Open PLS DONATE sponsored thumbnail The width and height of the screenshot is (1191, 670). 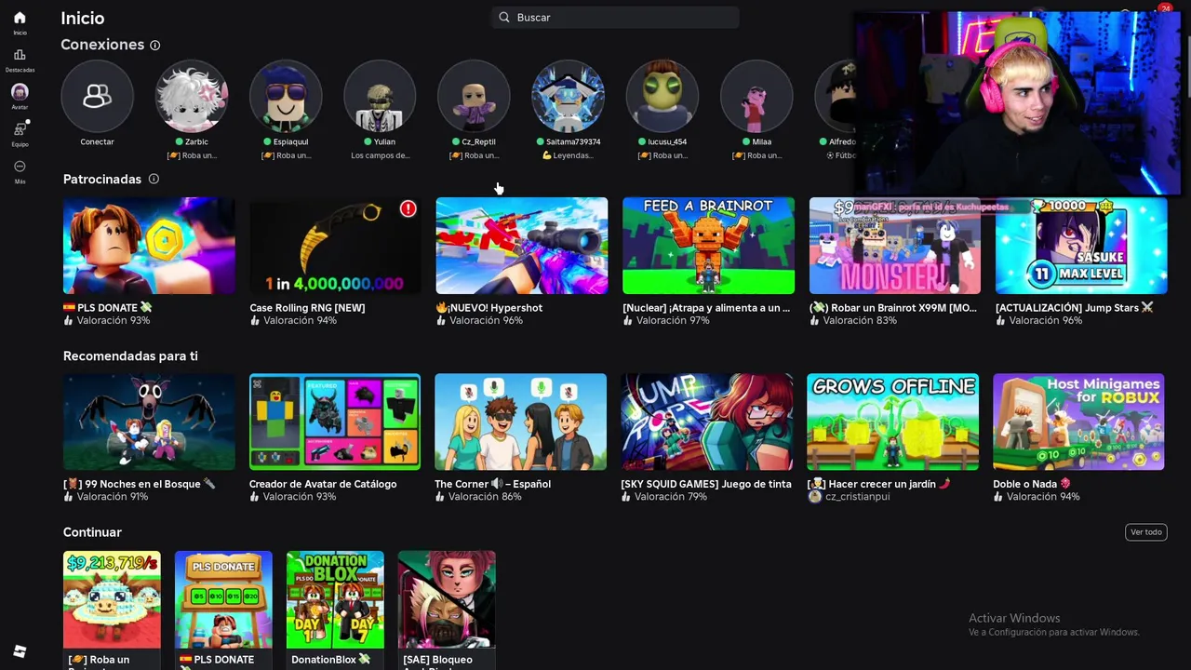pos(149,246)
